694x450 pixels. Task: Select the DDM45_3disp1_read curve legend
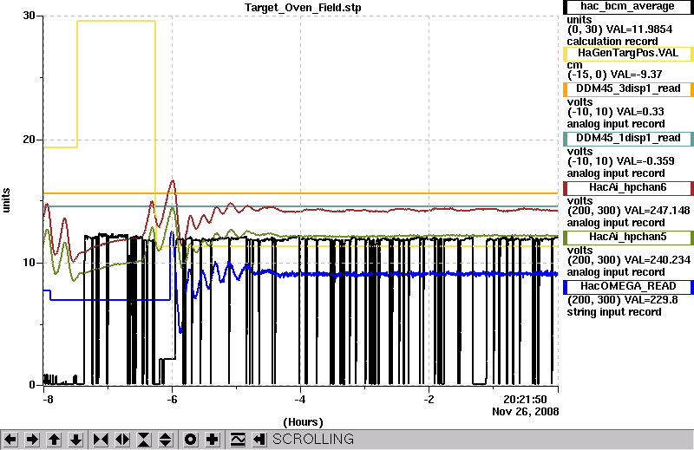point(628,88)
